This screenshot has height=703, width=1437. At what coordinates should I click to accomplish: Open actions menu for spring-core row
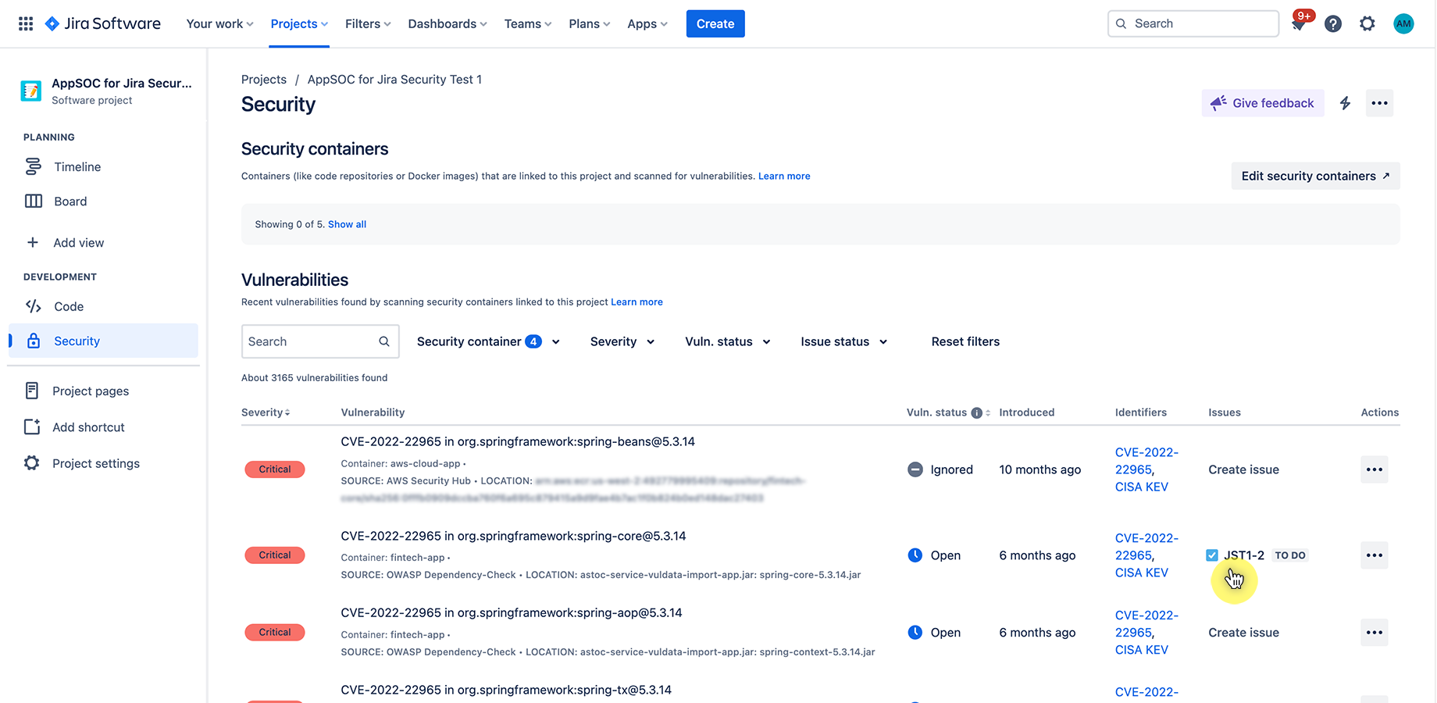point(1375,555)
